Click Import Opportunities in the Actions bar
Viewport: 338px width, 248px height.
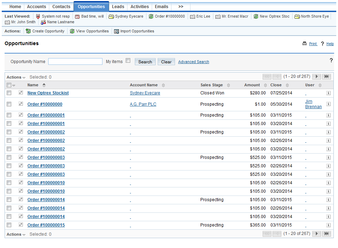pyautogui.click(x=134, y=31)
